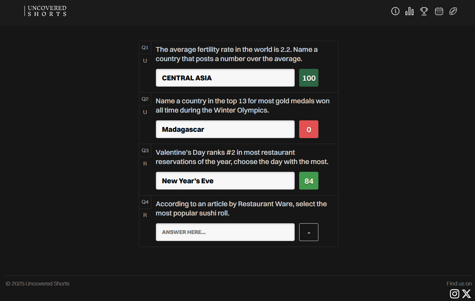Click the empty dash score box for Q4

(309, 232)
